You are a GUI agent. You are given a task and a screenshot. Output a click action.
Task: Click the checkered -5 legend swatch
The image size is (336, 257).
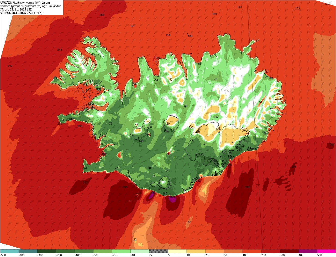159,251
